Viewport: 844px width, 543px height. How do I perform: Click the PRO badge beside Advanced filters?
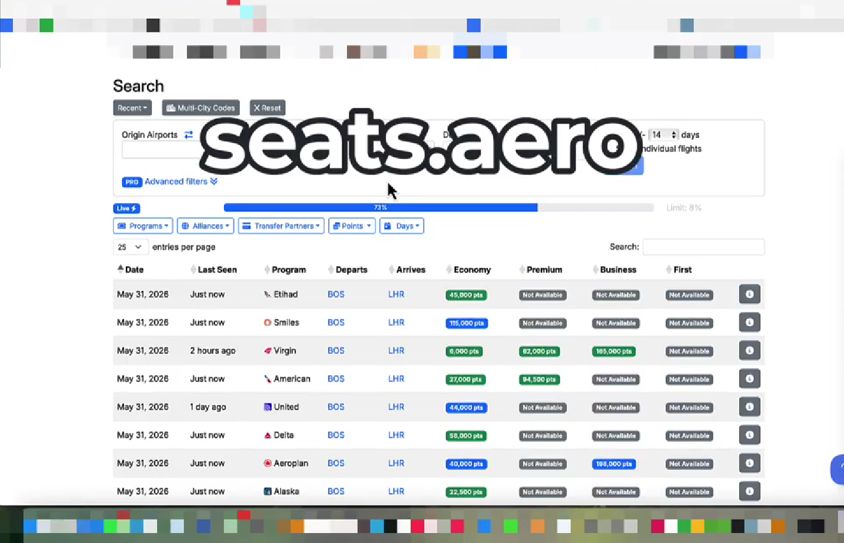tap(132, 182)
